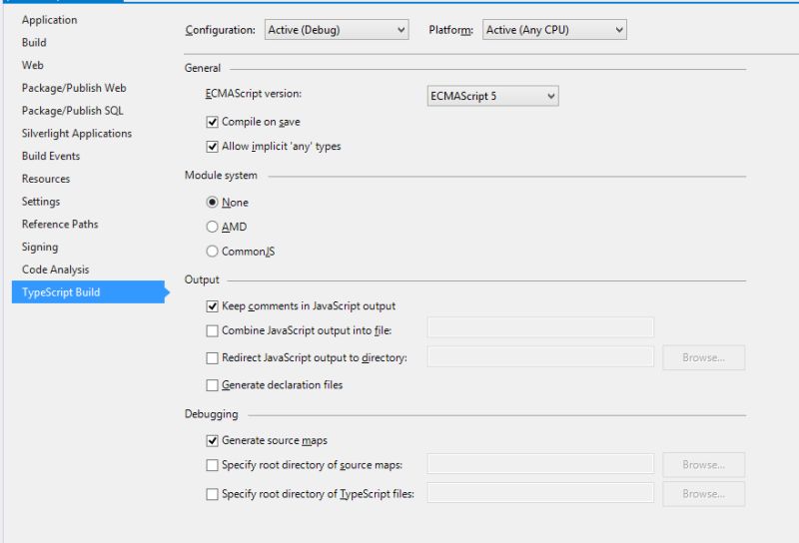This screenshot has width=799, height=543.
Task: Browse for JavaScript output directory
Action: point(704,357)
